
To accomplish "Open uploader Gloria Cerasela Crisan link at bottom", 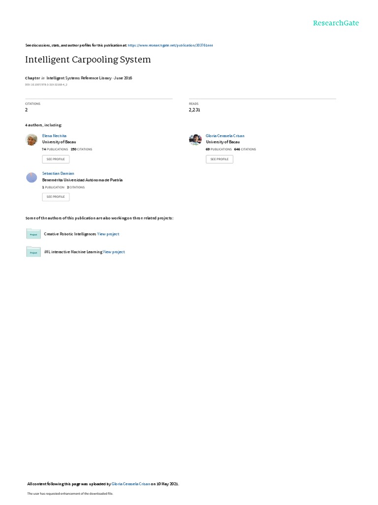I will pos(131,484).
